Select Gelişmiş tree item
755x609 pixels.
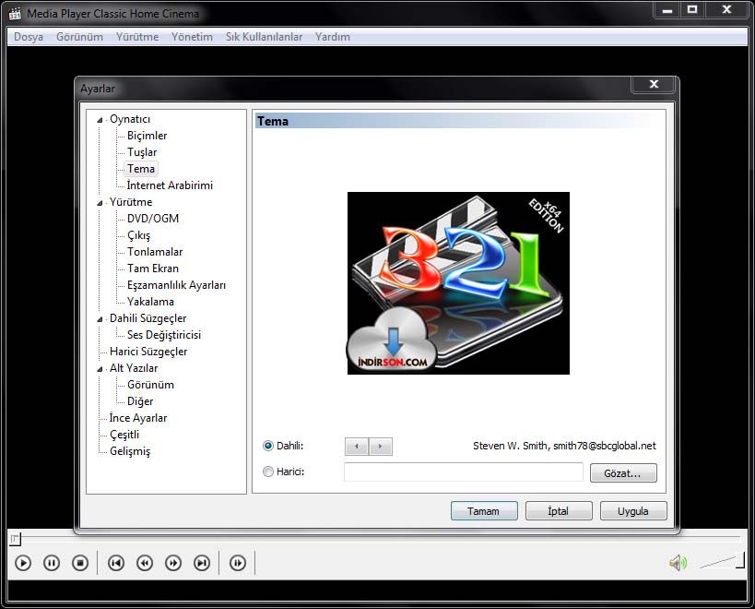(x=130, y=451)
